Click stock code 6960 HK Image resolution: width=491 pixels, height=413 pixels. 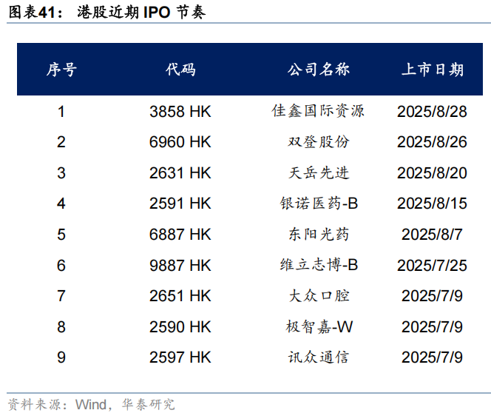click(x=180, y=142)
